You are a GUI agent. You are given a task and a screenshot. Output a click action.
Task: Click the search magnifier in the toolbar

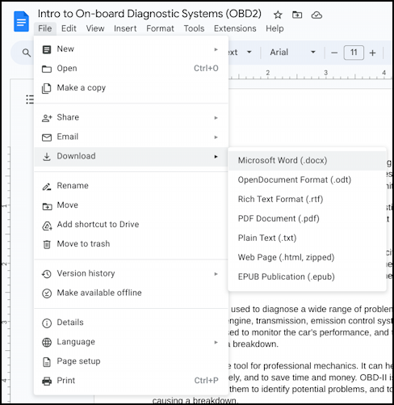26,53
